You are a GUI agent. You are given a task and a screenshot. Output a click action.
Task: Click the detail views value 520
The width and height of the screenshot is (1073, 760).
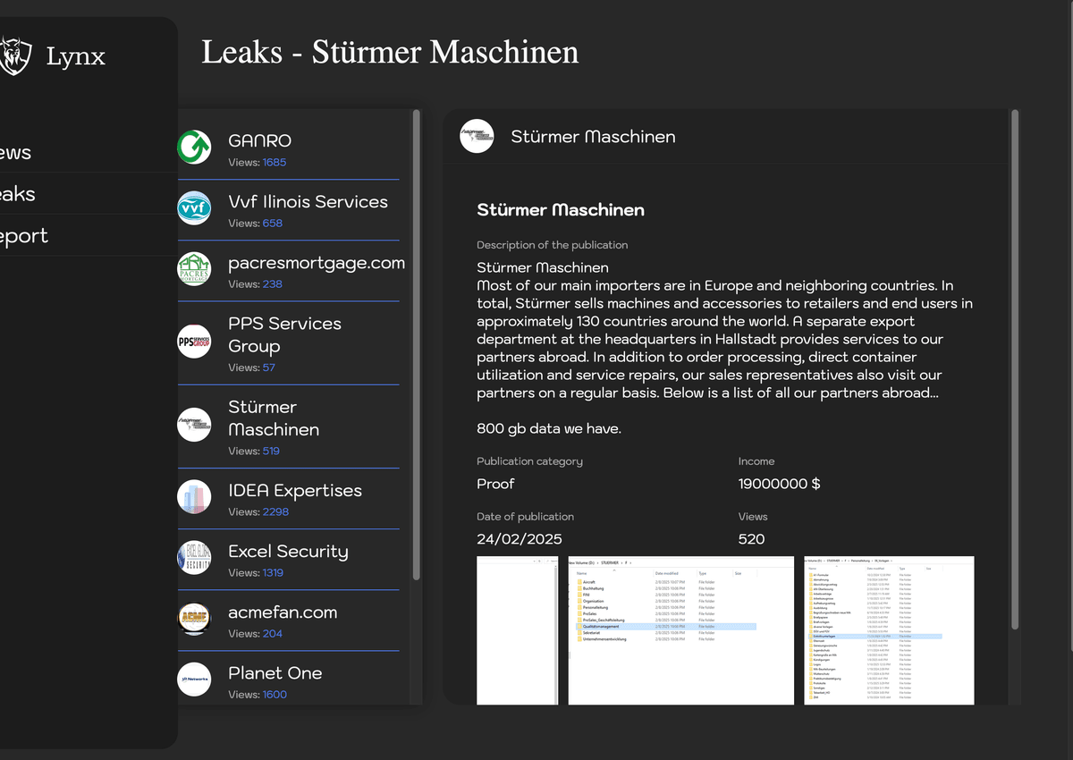pos(751,539)
